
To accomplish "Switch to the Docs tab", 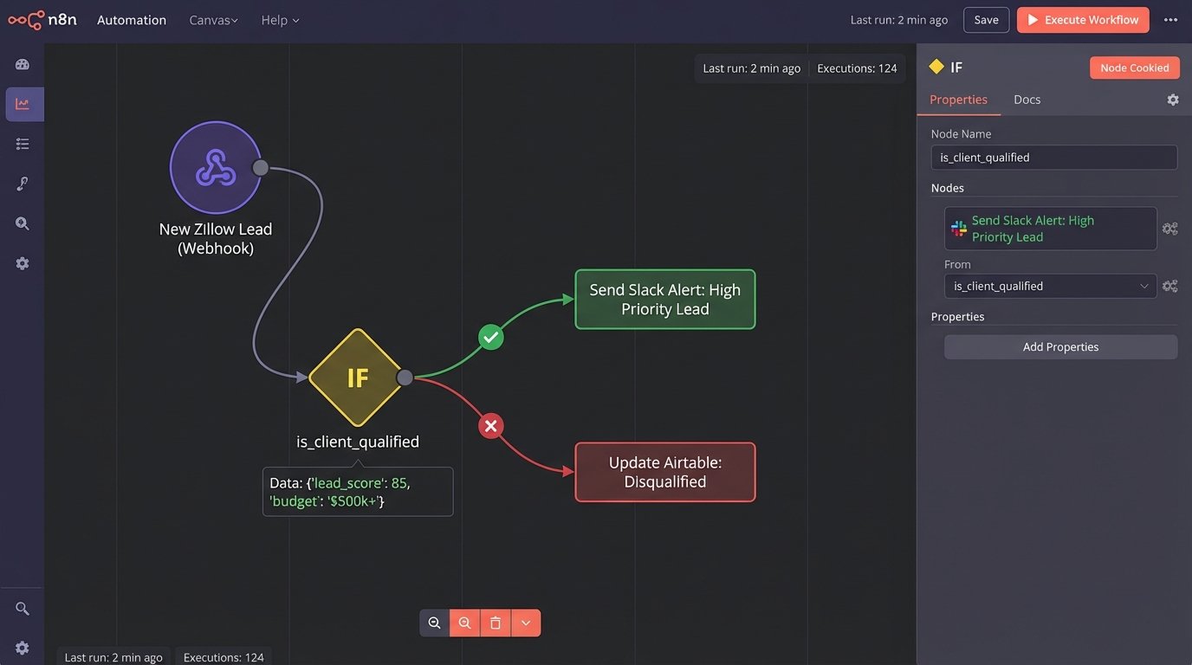I will (x=1027, y=100).
